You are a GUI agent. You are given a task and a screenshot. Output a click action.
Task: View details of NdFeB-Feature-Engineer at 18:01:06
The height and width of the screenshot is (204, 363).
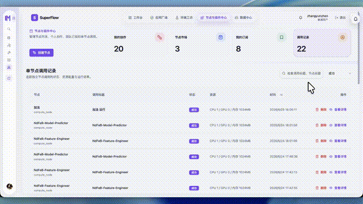tap(338, 141)
